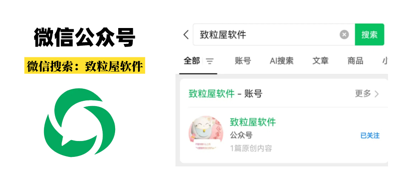Switch to the 文章 tab
The width and height of the screenshot is (410, 194).
320,61
